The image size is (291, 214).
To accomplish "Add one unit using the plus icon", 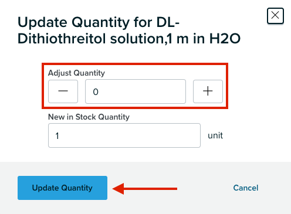I will click(x=208, y=91).
